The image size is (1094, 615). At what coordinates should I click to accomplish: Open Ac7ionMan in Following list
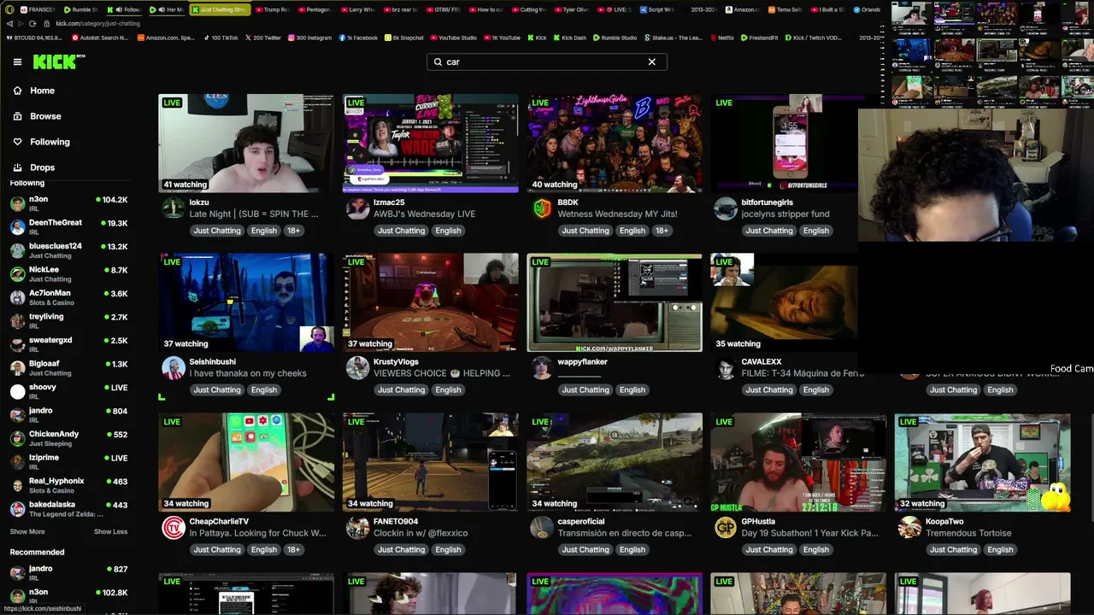coord(68,297)
